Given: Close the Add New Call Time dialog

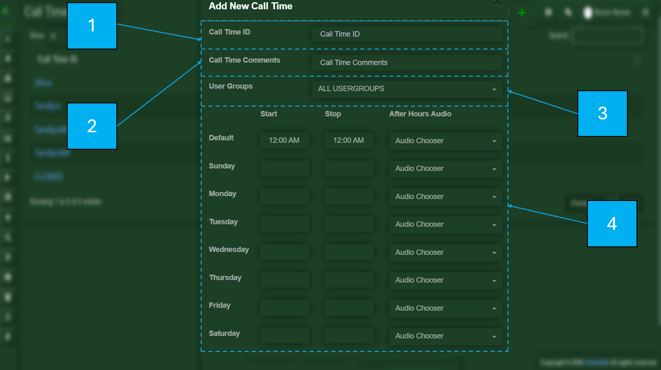Looking at the screenshot, I should pos(497,3).
